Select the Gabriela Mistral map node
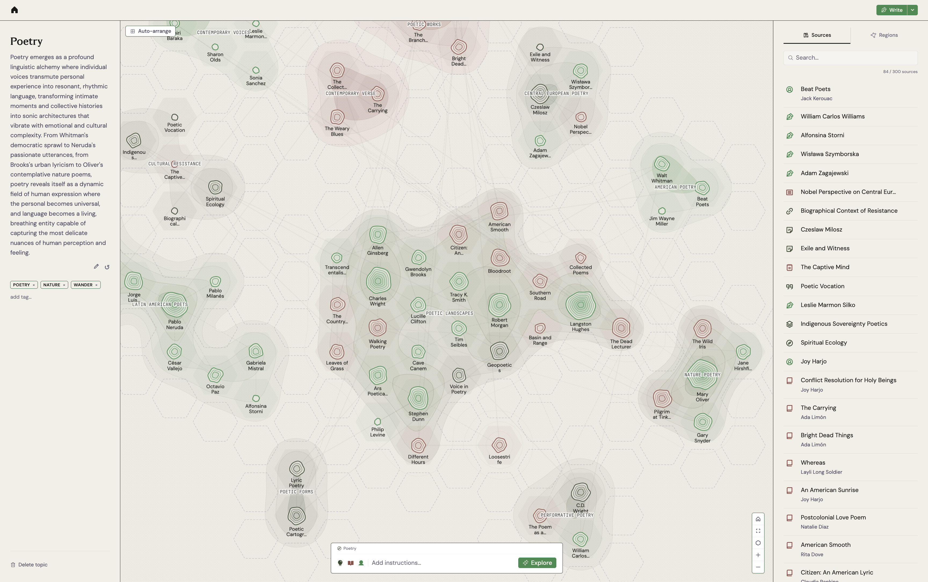The height and width of the screenshot is (582, 928). click(x=256, y=351)
